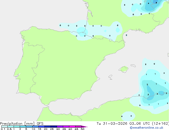Click the "40" legend scale label
This screenshot has width=169, height=130.
coord(70,129)
